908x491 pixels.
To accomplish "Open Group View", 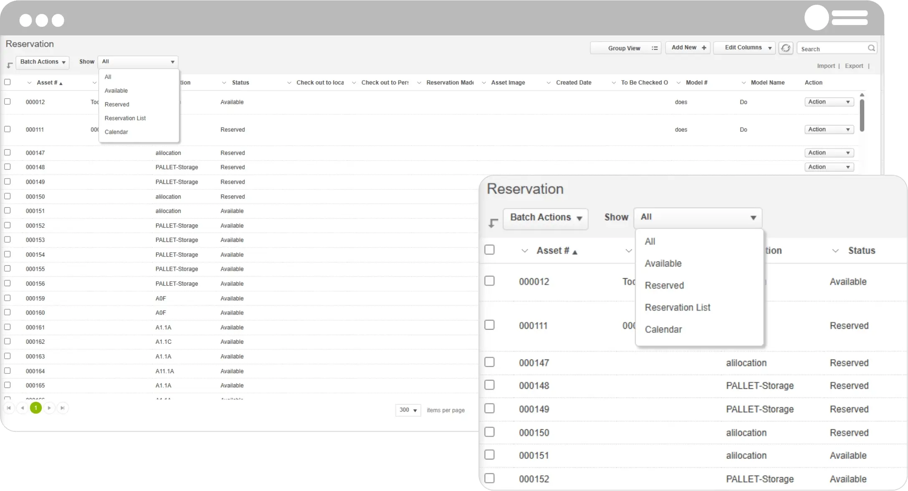I will coord(625,48).
